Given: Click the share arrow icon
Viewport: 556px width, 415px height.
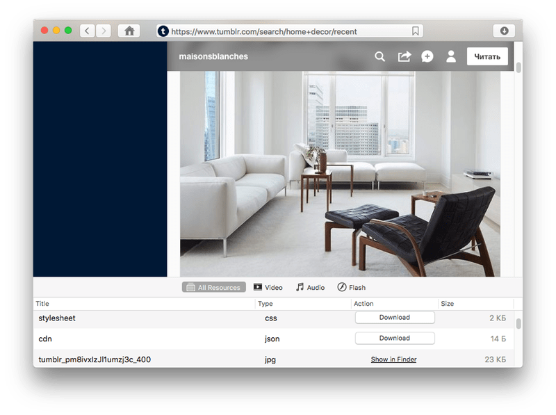Looking at the screenshot, I should pyautogui.click(x=404, y=56).
